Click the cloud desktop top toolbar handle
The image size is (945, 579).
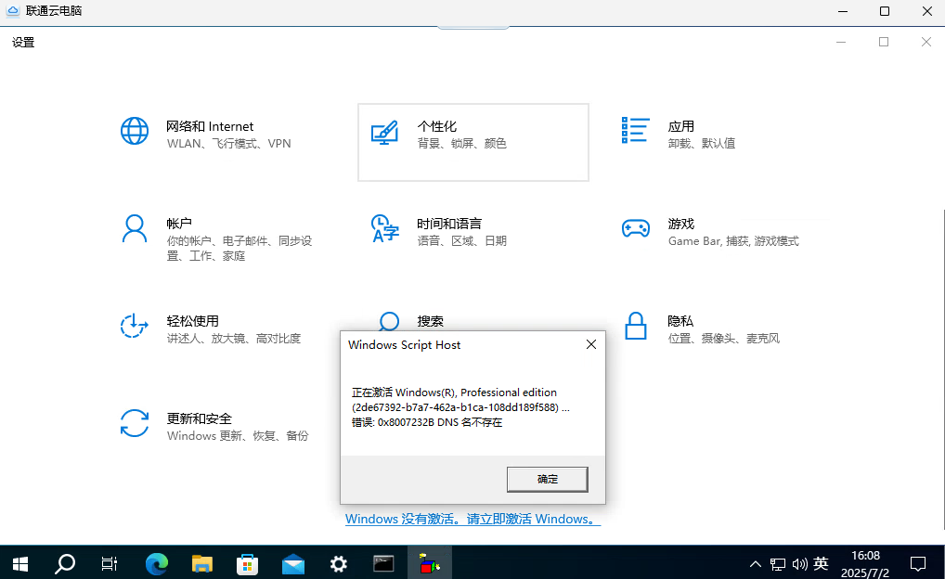[x=473, y=27]
